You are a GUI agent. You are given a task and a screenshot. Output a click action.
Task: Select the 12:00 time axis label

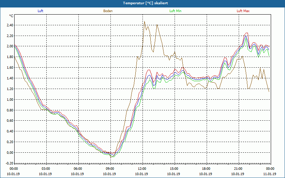pos(142,169)
